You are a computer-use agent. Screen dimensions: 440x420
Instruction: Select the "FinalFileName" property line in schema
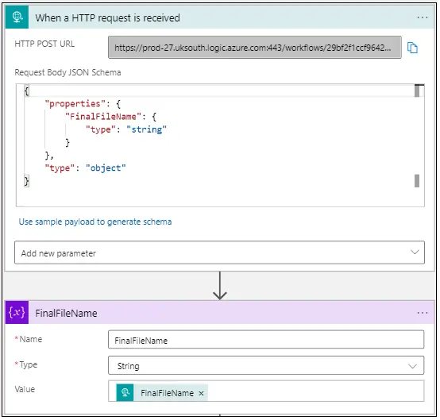point(110,117)
